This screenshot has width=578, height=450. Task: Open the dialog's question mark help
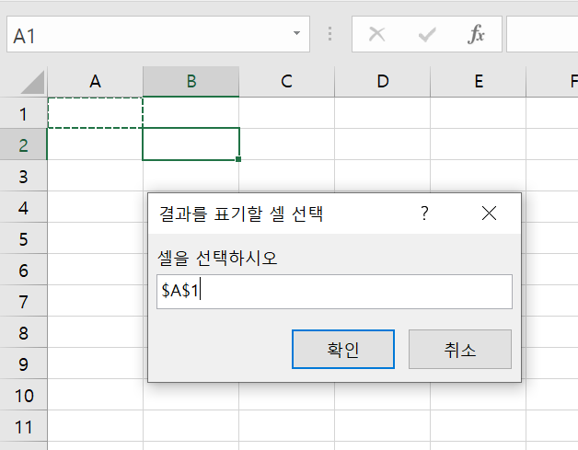[x=424, y=213]
